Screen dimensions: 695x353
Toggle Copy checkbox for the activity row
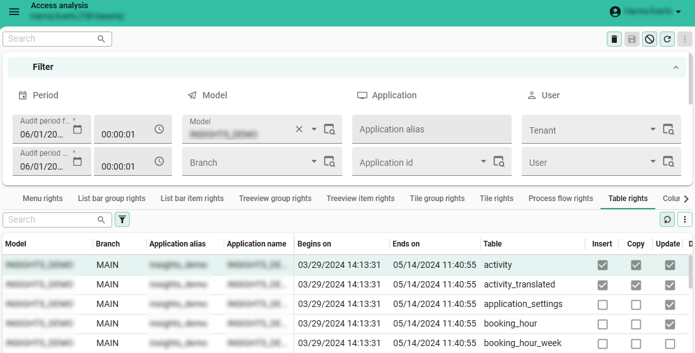636,265
